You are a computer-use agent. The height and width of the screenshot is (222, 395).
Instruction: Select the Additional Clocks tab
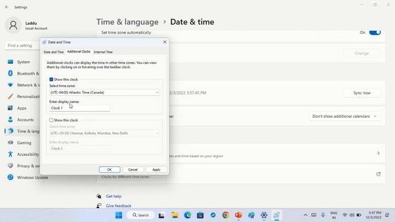[x=78, y=52]
